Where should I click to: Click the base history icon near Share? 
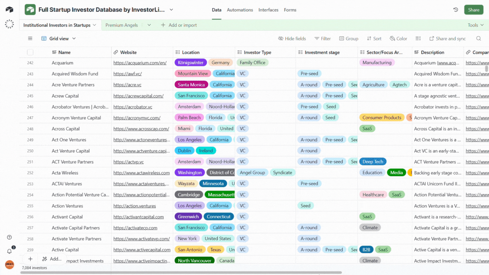(455, 9)
